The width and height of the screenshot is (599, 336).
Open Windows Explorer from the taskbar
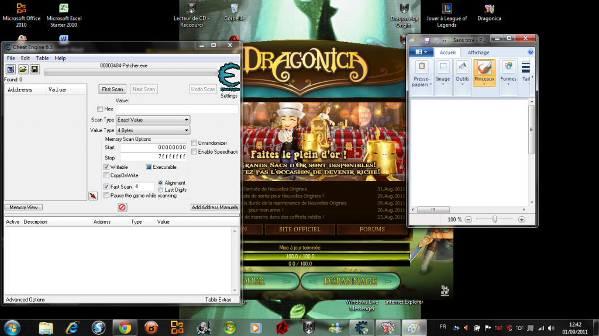[x=46, y=328]
